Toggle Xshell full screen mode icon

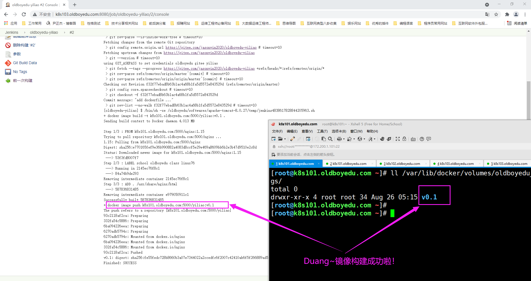click(x=398, y=139)
